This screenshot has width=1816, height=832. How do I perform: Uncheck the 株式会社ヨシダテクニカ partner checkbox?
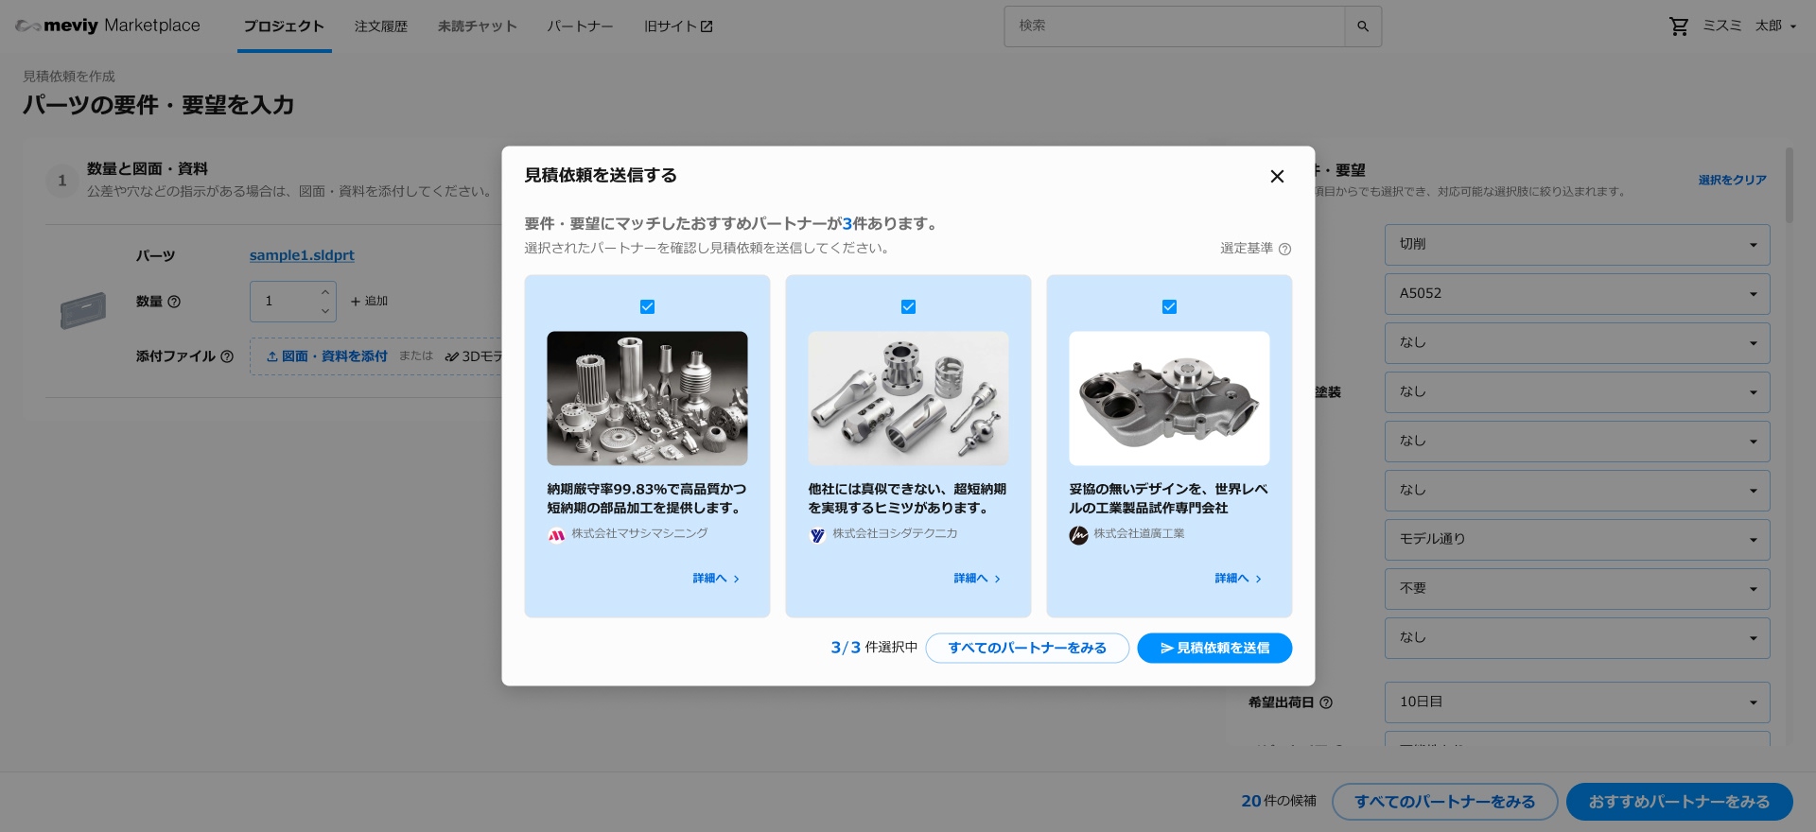(908, 307)
